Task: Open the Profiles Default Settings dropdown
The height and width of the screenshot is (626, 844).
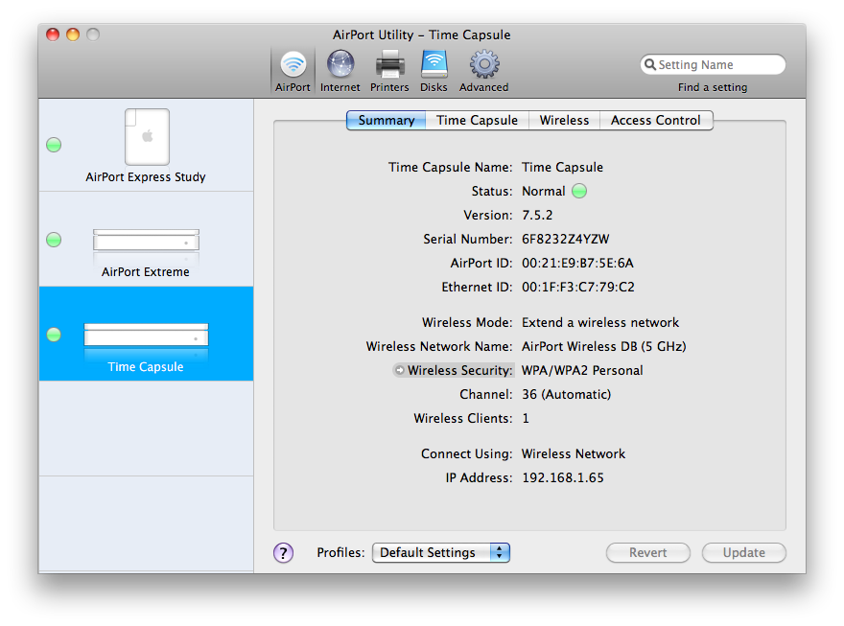Action: (441, 552)
